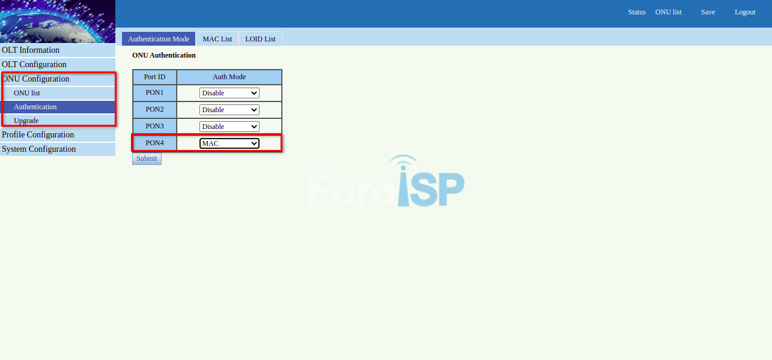Collapse the ONU Configuration section
The image size is (772, 360).
(35, 79)
